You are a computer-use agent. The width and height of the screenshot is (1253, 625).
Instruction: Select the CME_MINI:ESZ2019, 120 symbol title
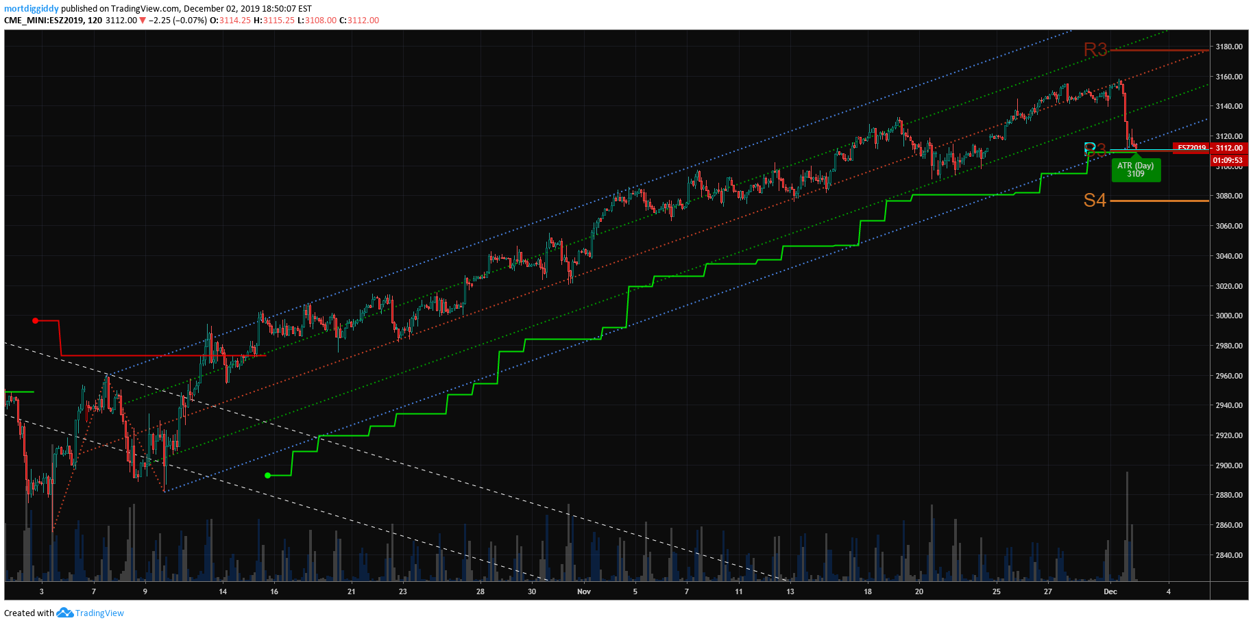pos(53,21)
